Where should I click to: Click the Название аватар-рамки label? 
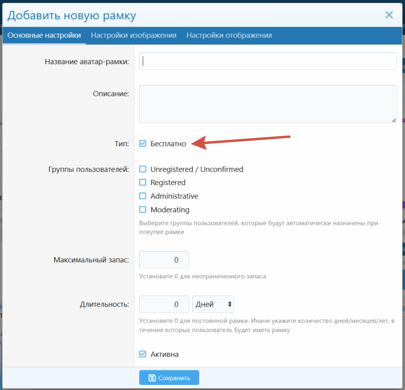[87, 62]
